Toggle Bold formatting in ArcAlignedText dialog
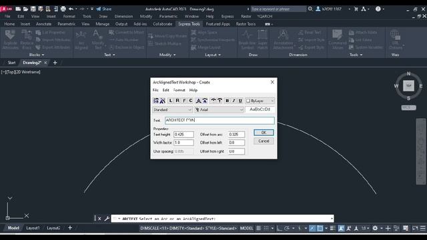This screenshot has width=427, height=240. point(228,101)
